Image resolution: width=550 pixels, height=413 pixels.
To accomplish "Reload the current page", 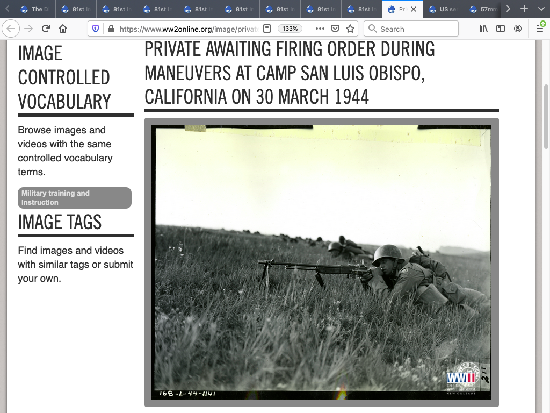I will point(46,29).
